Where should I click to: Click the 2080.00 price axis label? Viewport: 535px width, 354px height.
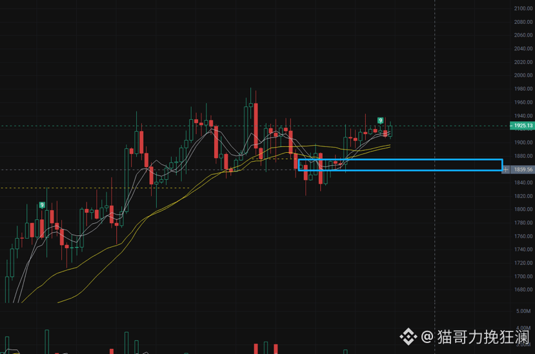523,22
